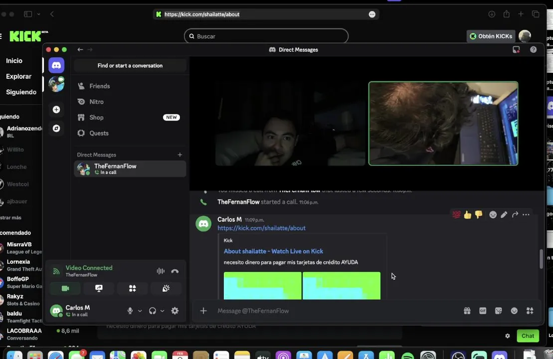Click TheFernanFlow's video tile
The image size is (553, 359).
[x=290, y=124]
